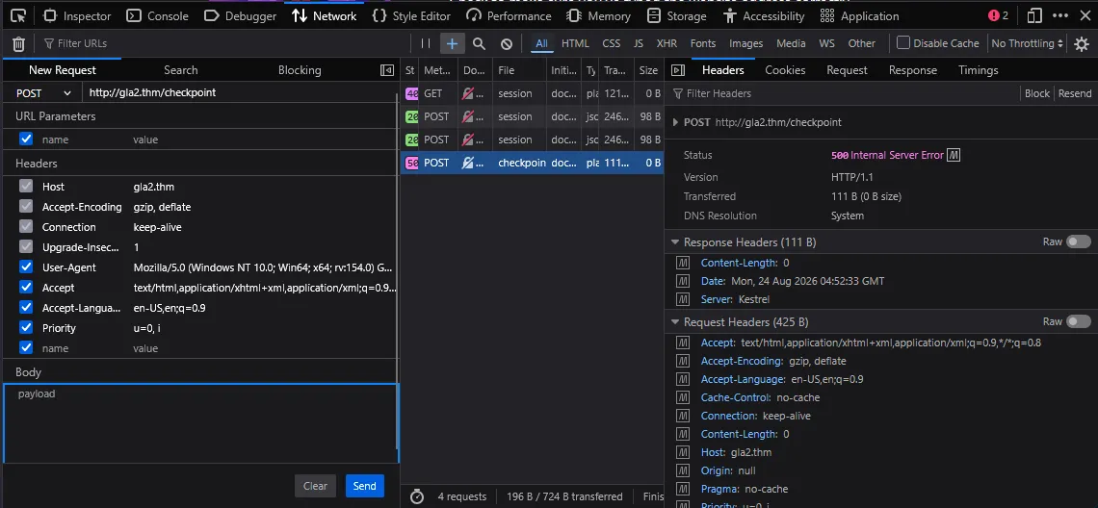Open the Blocking tab
Image resolution: width=1098 pixels, height=508 pixels.
(300, 70)
